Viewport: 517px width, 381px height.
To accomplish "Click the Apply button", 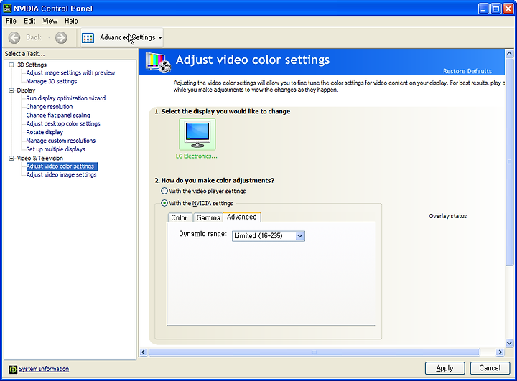I will tap(444, 368).
